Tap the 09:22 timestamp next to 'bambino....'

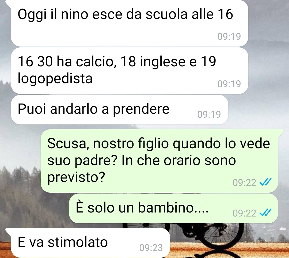(244, 213)
